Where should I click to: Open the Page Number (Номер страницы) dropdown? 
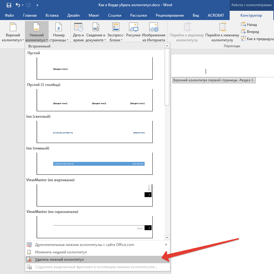pyautogui.click(x=59, y=32)
